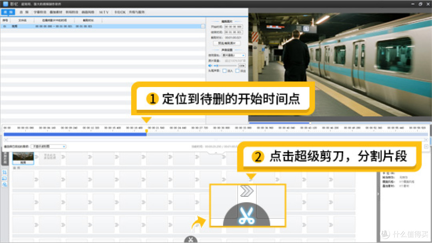Viewport: 432px width, 243px height.
Task: Click the small icon at end of row 01
Action: pos(203,26)
